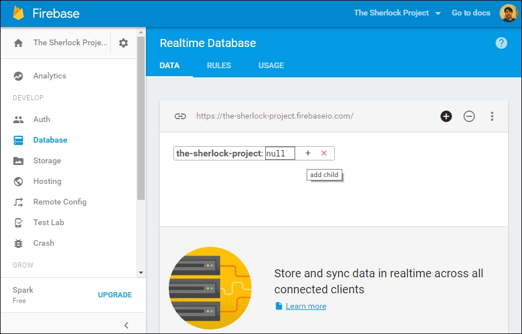Screen dimensions: 522x334
Task: Click the Remote Config icon
Action: (18, 202)
